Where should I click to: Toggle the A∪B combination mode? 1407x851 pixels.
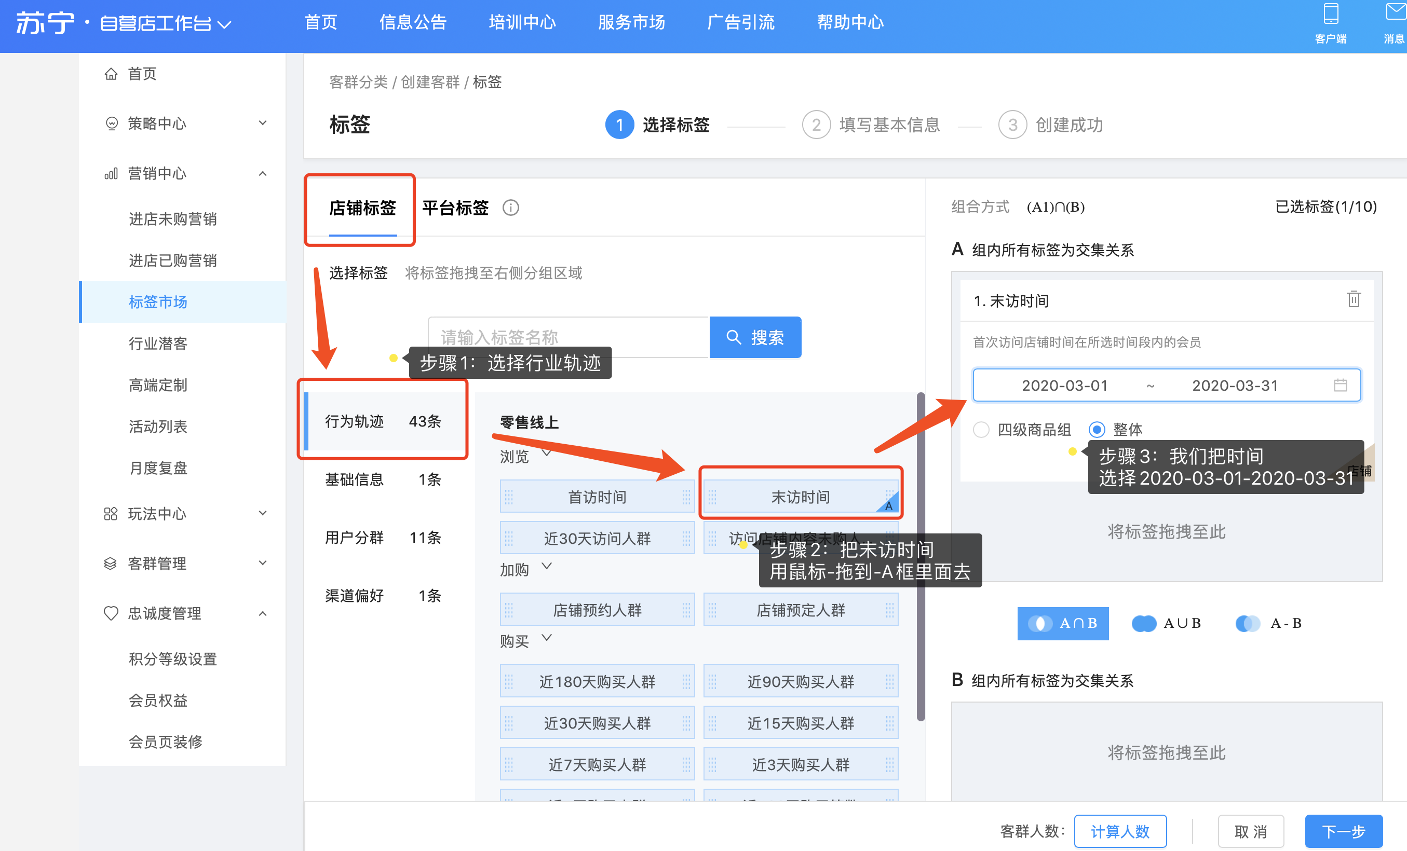pyautogui.click(x=1166, y=623)
